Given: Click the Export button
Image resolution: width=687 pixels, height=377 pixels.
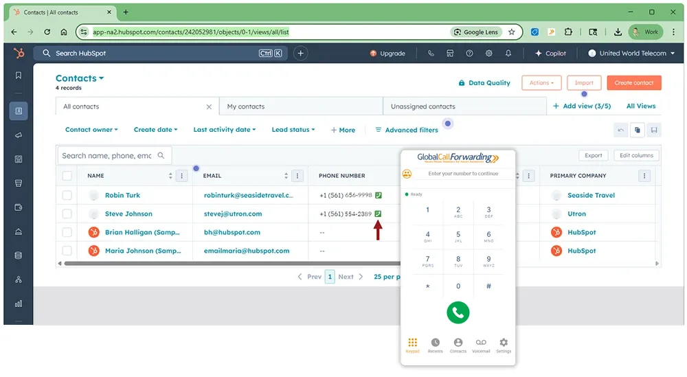Looking at the screenshot, I should [594, 155].
